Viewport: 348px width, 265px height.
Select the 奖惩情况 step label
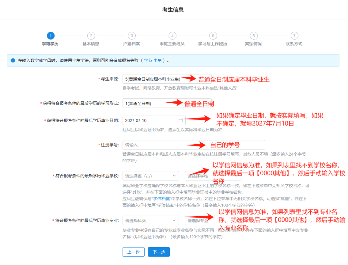[x=253, y=44]
